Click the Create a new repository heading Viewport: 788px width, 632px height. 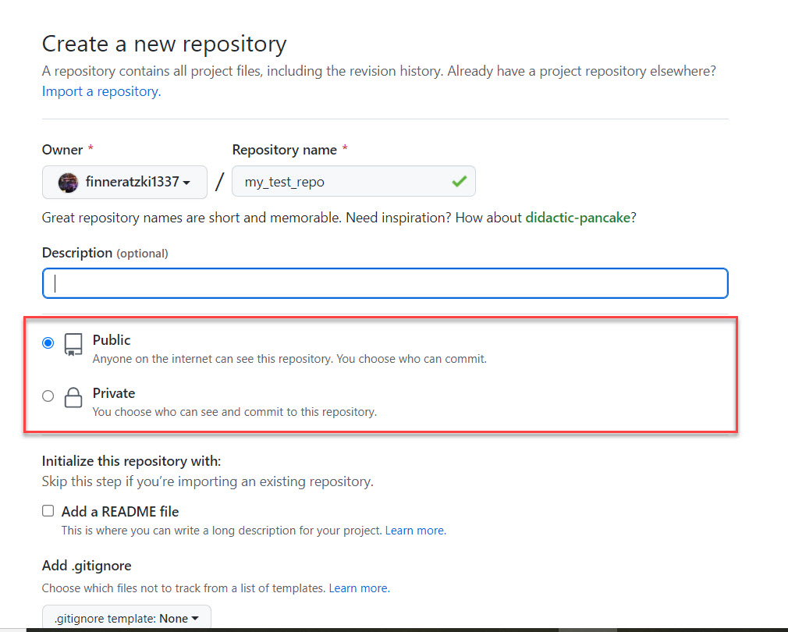tap(164, 44)
